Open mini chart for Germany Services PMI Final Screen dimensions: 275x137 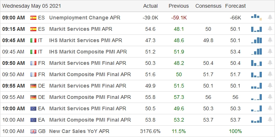tap(256, 86)
